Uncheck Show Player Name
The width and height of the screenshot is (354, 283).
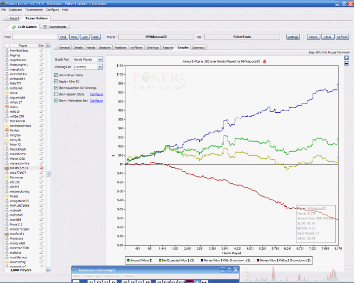pyautogui.click(x=56, y=75)
